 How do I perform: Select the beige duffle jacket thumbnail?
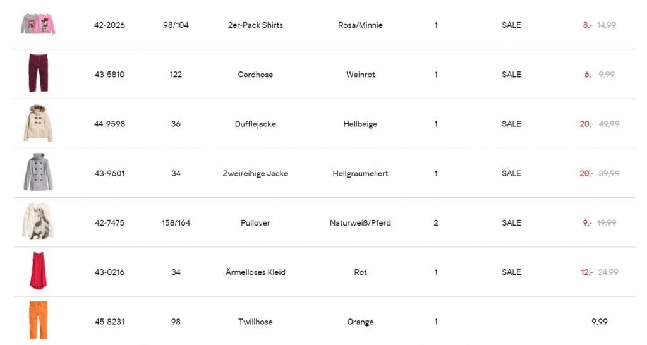pos(38,123)
